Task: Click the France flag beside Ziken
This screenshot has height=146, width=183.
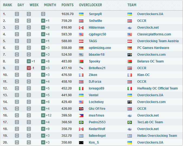Action: [x=81, y=75]
